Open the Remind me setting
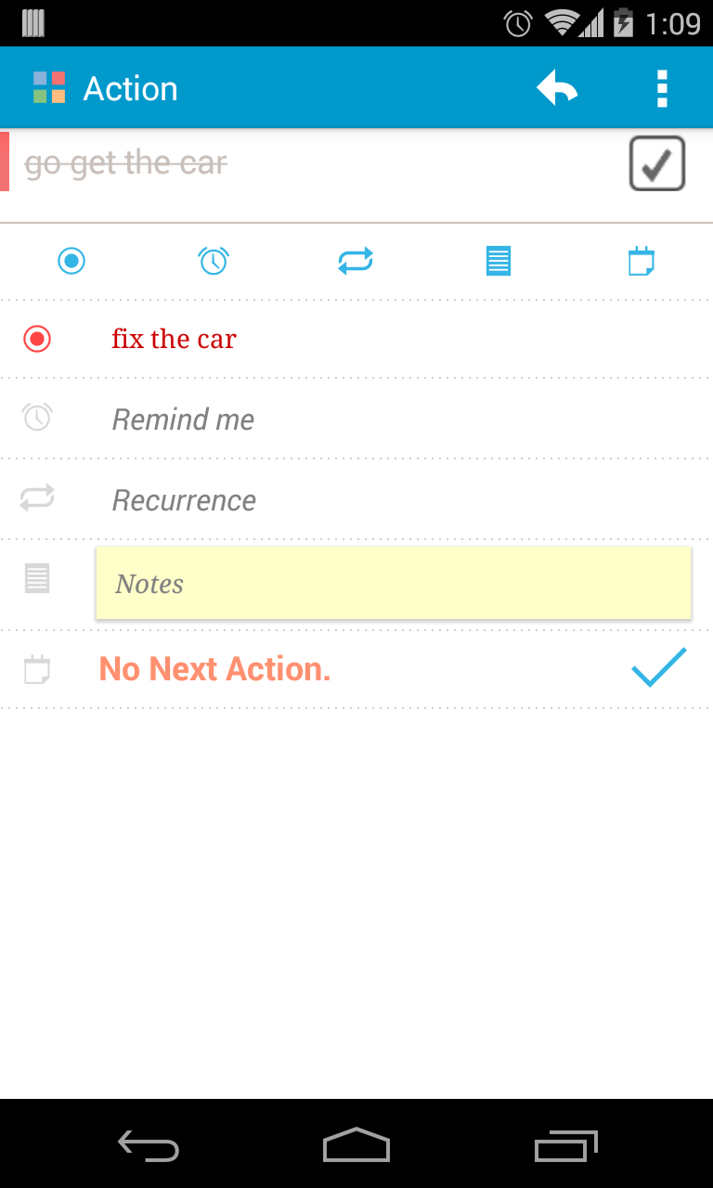This screenshot has height=1188, width=713. coord(183,420)
